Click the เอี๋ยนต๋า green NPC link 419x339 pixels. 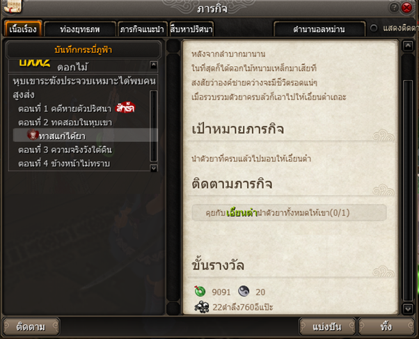point(242,213)
